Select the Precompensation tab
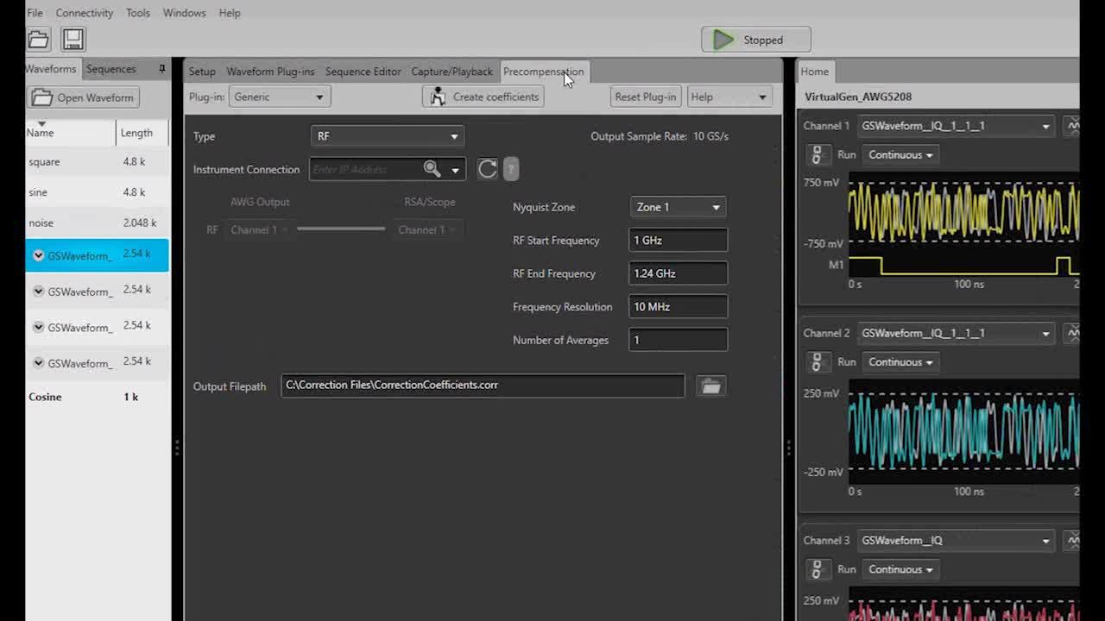 coord(543,72)
